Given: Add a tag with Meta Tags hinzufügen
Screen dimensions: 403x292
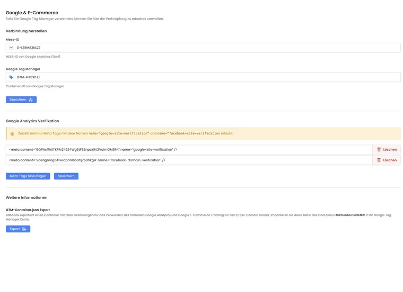Looking at the screenshot, I should (28, 176).
